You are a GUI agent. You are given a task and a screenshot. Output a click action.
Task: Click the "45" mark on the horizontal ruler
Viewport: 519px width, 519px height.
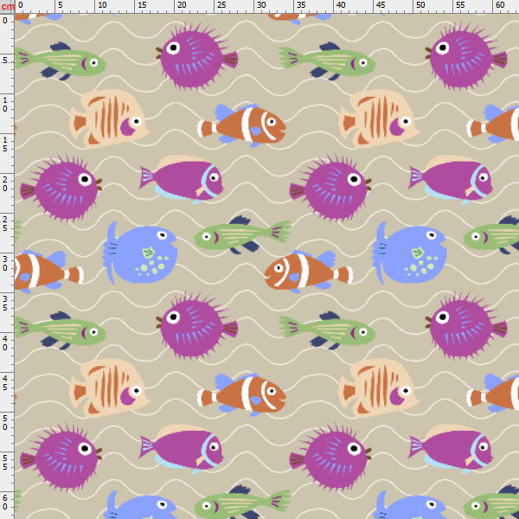381,5
